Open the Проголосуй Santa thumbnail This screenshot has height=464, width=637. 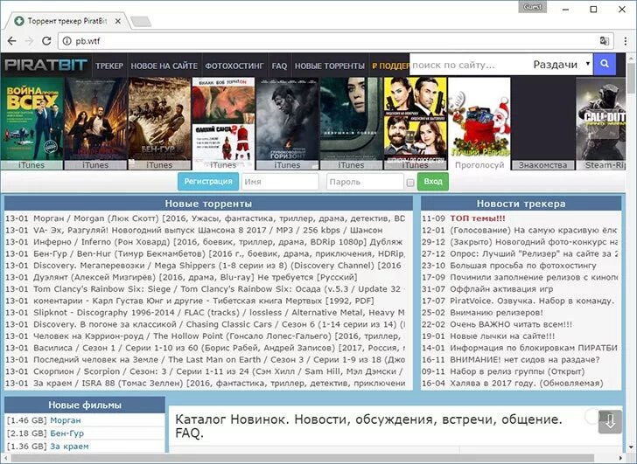tap(479, 123)
